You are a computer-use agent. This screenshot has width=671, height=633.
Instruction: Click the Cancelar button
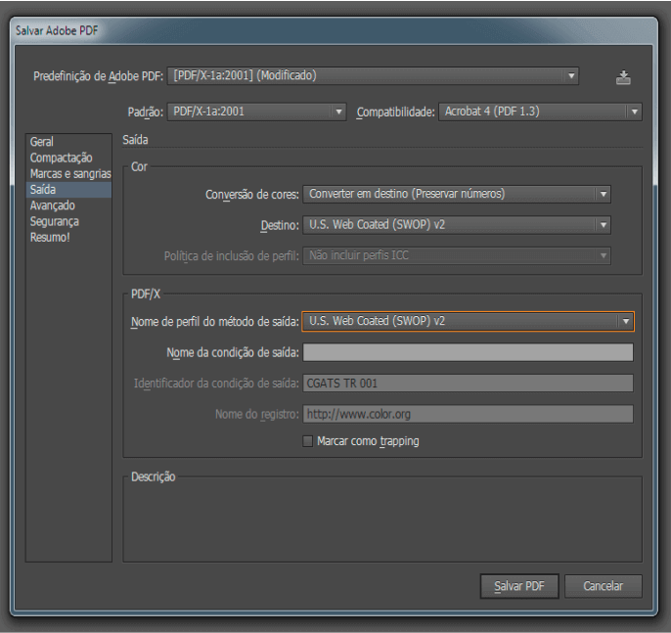(603, 586)
